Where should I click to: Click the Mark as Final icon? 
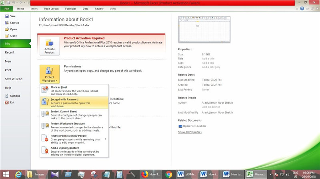point(45,89)
